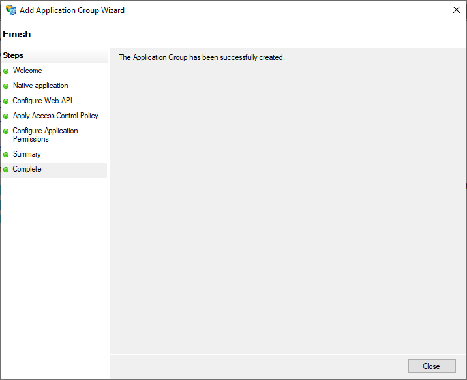
Task: Select the Complete step
Action: click(x=27, y=169)
